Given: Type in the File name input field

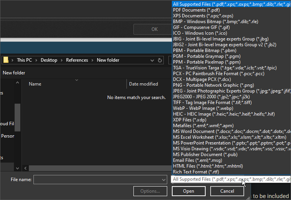Looking at the screenshot, I should click(96, 180).
